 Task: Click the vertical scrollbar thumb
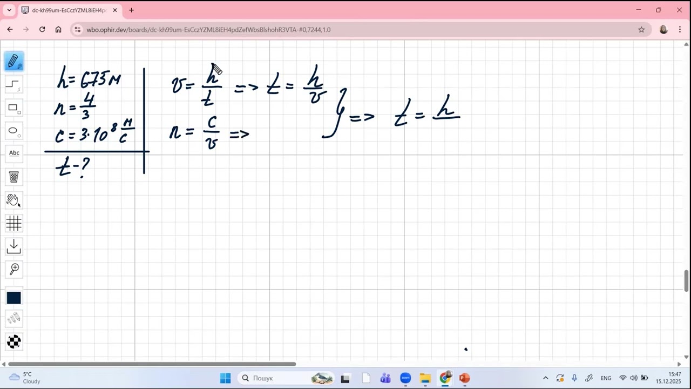[686, 281]
